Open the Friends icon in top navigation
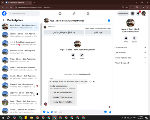Image resolution: width=150 pixels, height=120 pixels. (74, 13)
